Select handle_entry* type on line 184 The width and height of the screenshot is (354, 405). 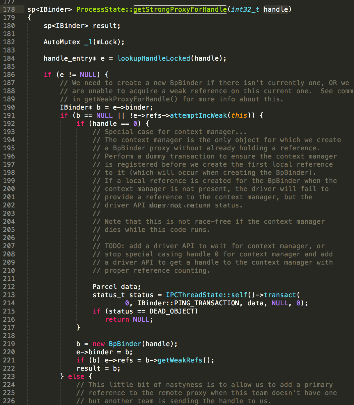(70, 58)
